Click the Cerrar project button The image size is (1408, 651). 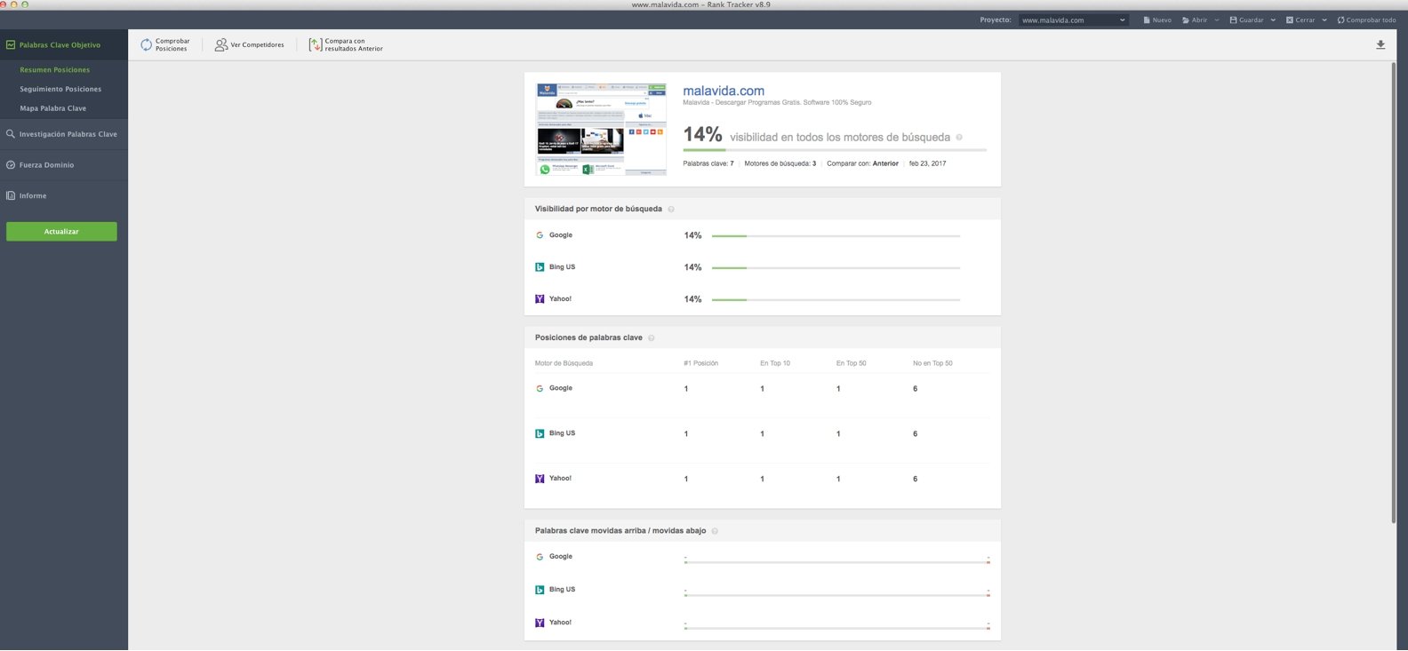pyautogui.click(x=1300, y=20)
